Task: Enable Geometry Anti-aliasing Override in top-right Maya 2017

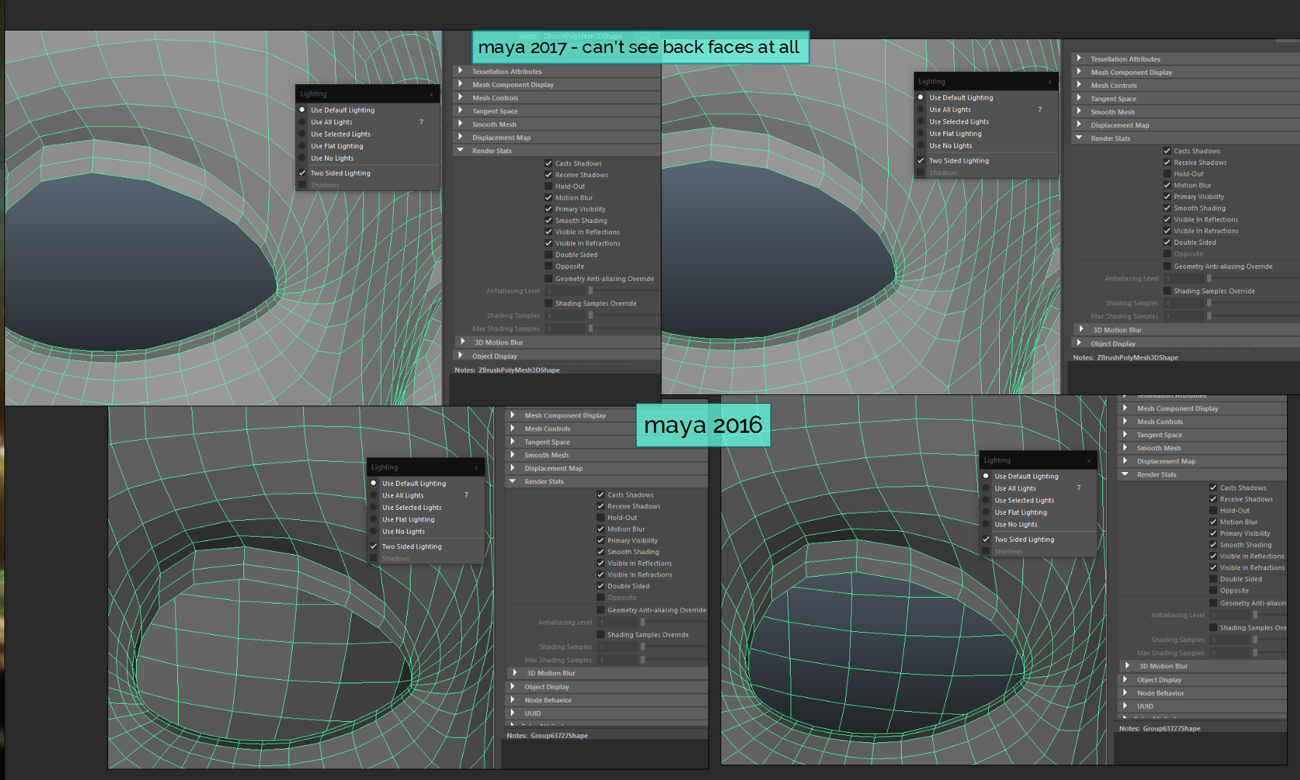Action: [1167, 267]
